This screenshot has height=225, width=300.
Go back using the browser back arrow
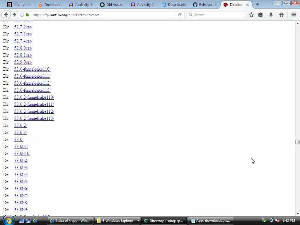click(6, 15)
